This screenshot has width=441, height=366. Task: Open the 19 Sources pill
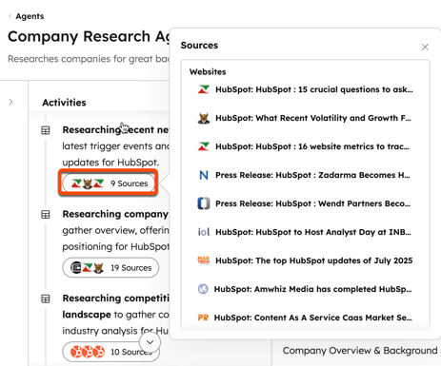point(110,268)
